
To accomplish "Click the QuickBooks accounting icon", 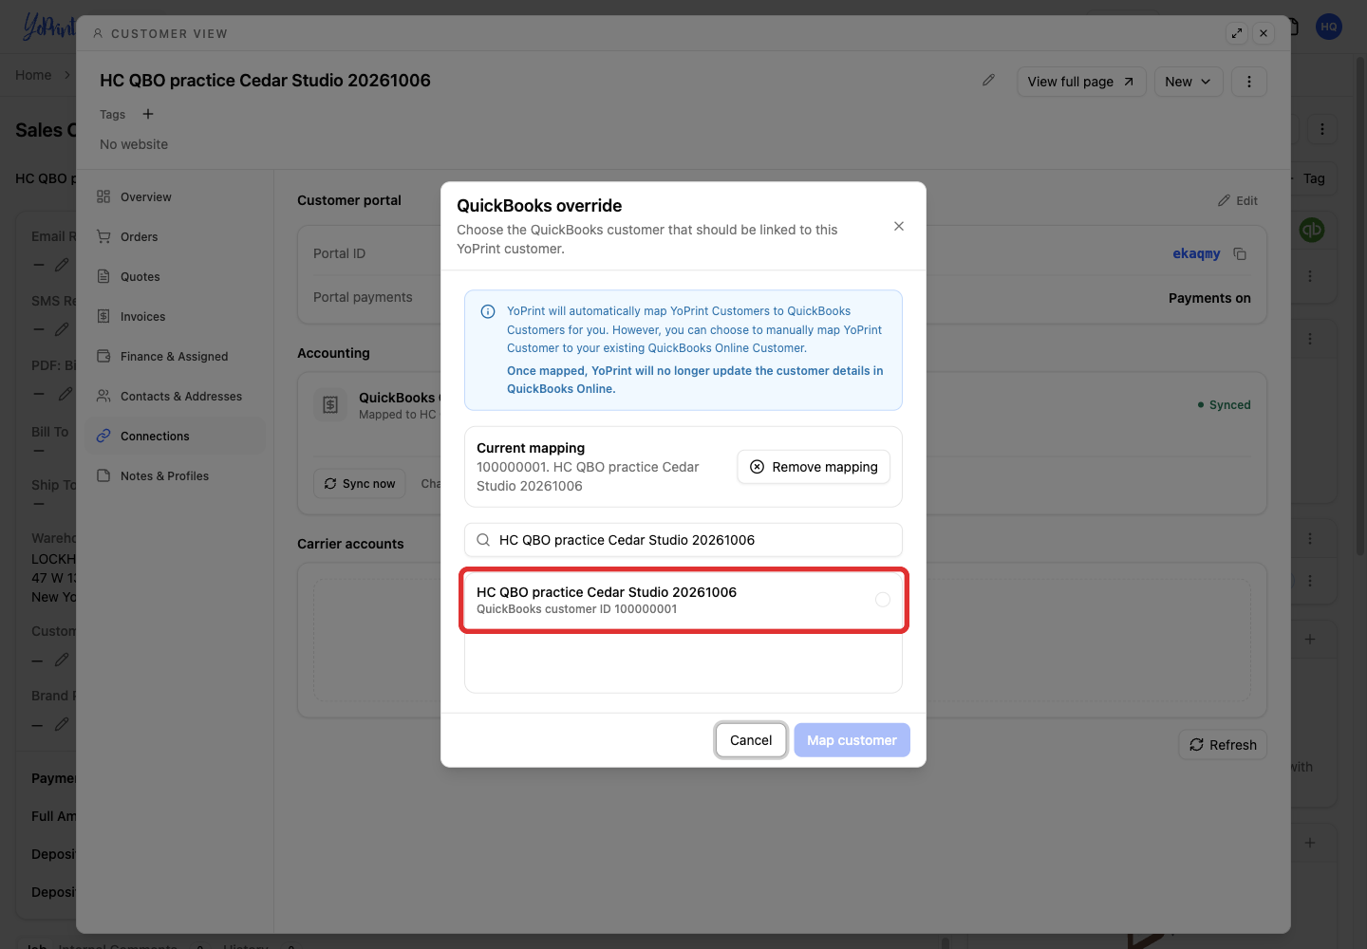I will pos(330,405).
